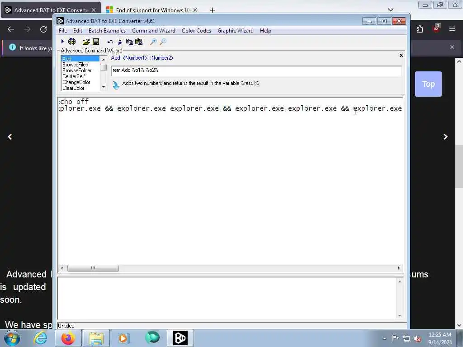Open the browser hamburger menu
Image resolution: width=463 pixels, height=347 pixels.
click(x=452, y=29)
